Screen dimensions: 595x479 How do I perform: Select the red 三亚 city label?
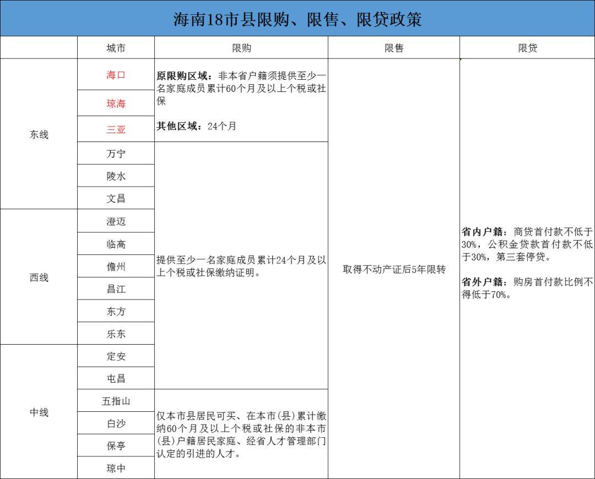tap(116, 129)
